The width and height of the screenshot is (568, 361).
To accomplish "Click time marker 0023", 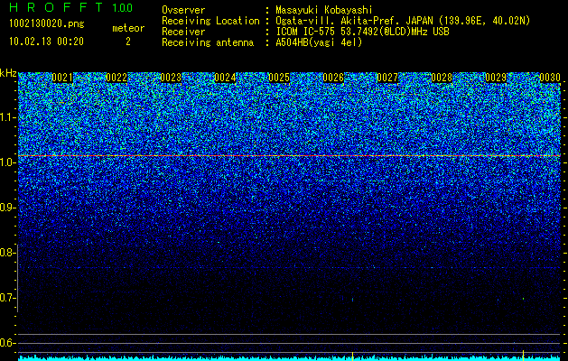I will tap(171, 78).
